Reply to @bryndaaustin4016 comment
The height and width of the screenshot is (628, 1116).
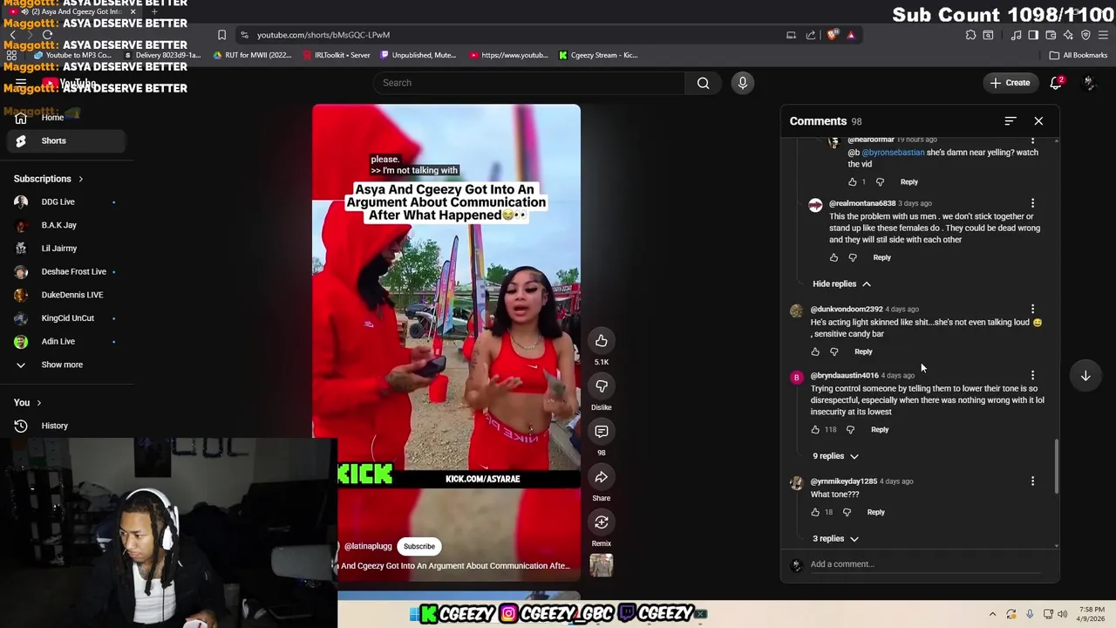point(880,429)
